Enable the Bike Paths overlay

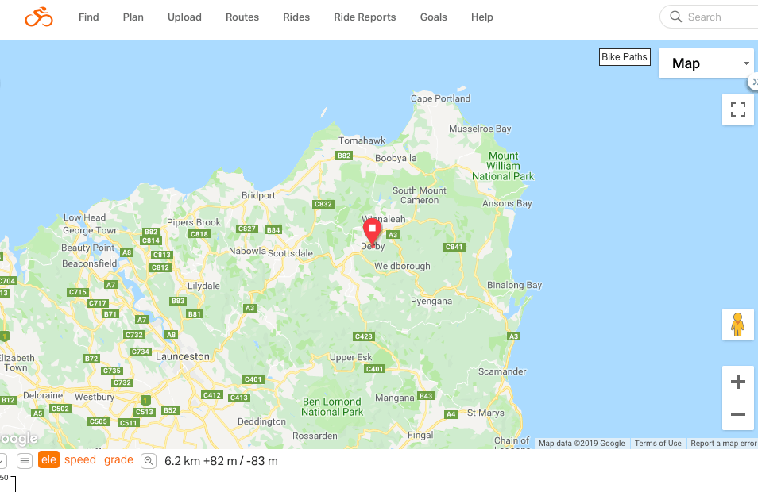[625, 57]
